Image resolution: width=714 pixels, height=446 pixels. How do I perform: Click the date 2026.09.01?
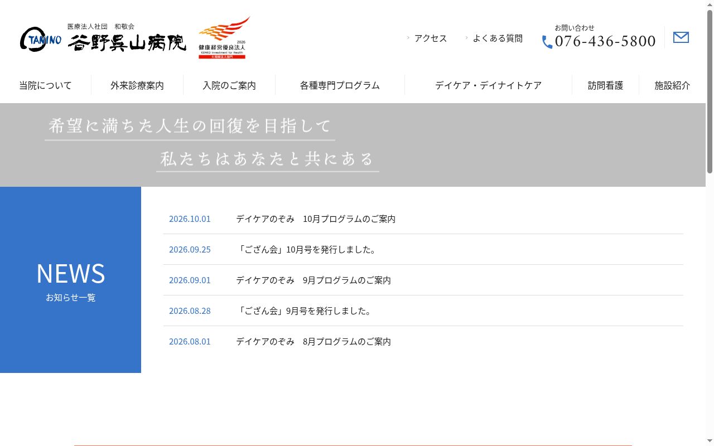pos(190,280)
